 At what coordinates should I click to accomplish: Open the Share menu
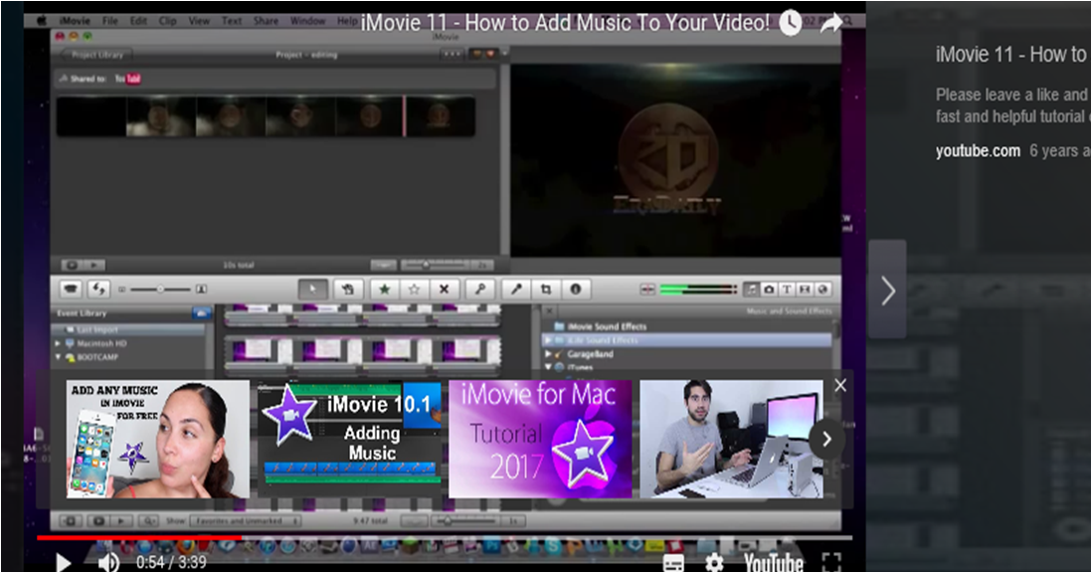[266, 21]
